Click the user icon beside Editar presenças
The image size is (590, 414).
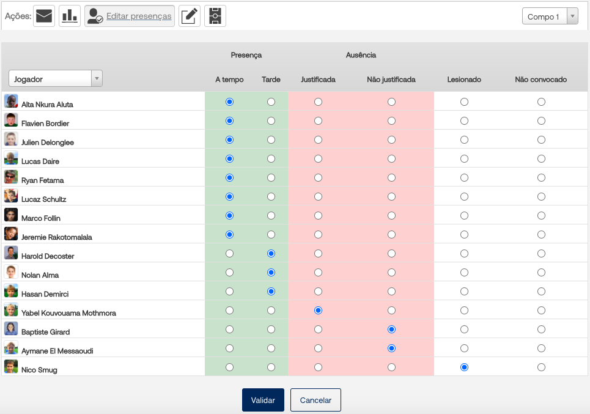click(95, 17)
